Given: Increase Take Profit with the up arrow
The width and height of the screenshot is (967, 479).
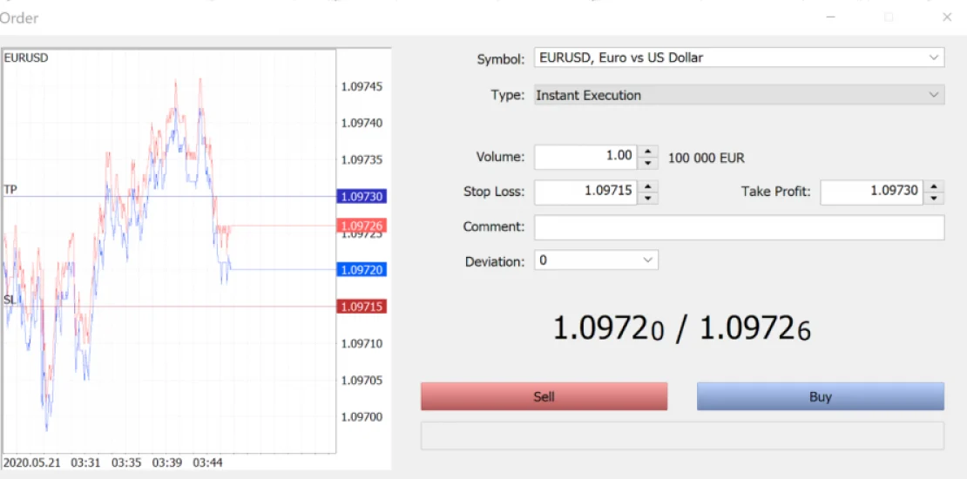Looking at the screenshot, I should point(934,186).
